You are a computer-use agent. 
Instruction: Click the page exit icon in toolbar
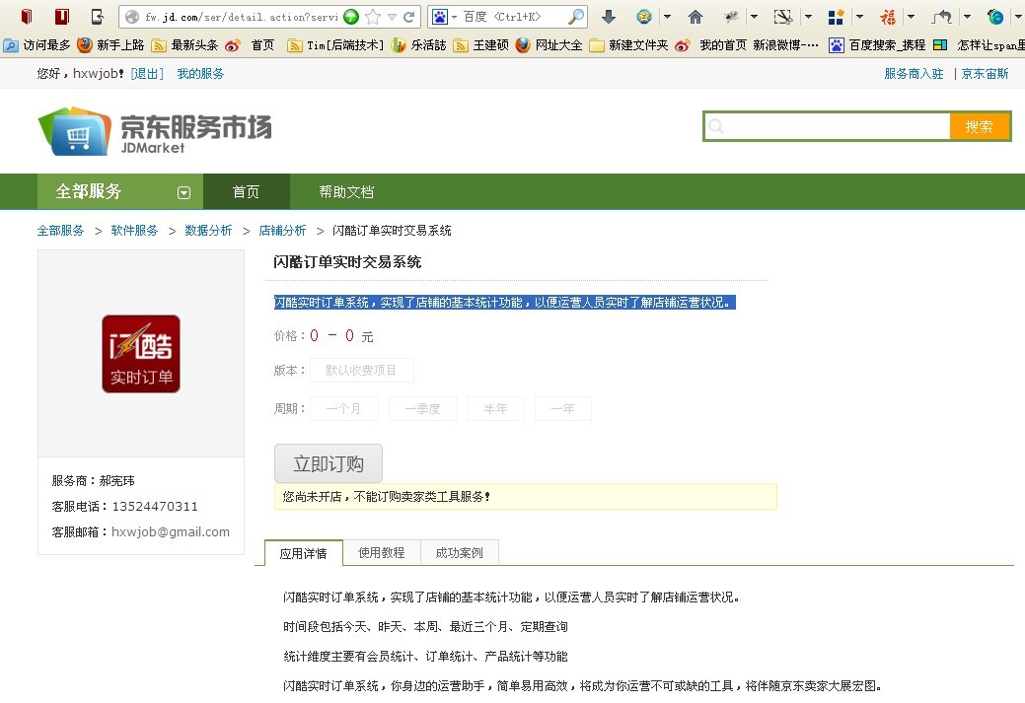click(97, 17)
